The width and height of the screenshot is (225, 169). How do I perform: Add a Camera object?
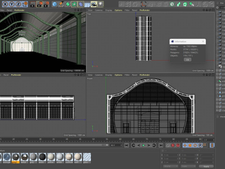click(94, 4)
